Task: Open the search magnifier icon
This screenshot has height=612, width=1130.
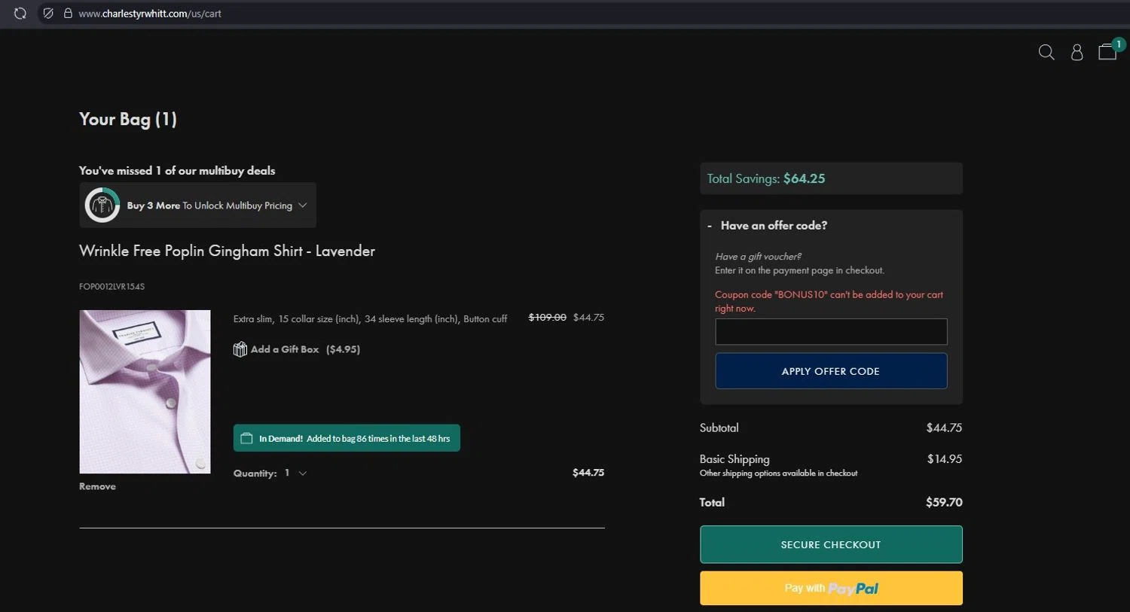Action: point(1046,52)
